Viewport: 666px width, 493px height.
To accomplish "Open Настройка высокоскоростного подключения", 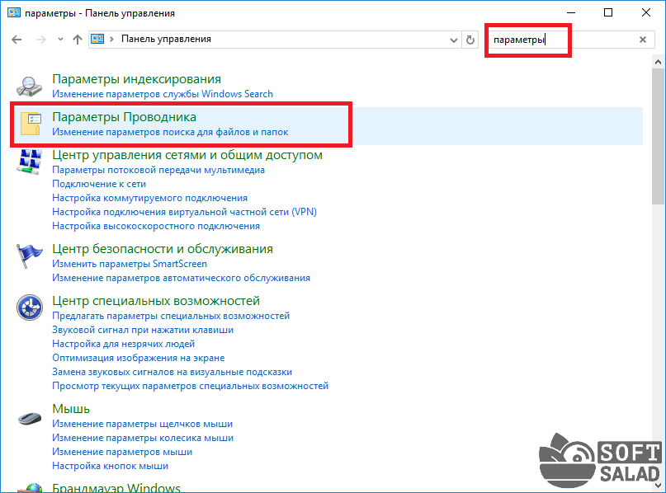I will (x=156, y=226).
